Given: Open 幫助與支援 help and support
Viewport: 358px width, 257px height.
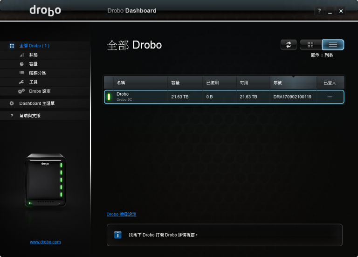Looking at the screenshot, I should click(x=30, y=116).
